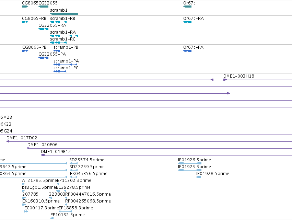The height and width of the screenshot is (220, 292).
Task: Select the RP004265068.5prime EST
Action: pos(66,205)
